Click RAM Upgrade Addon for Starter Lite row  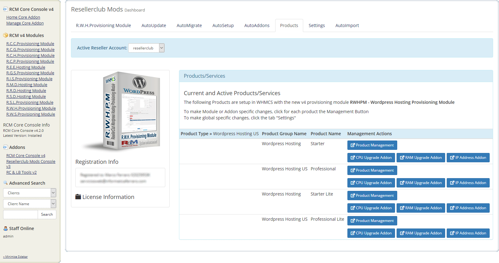pyautogui.click(x=421, y=208)
